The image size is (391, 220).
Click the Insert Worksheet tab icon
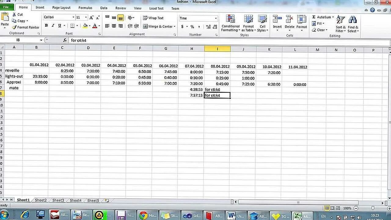click(107, 201)
